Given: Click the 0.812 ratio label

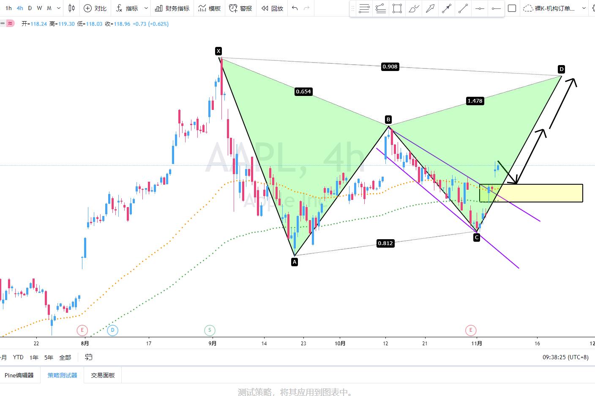Looking at the screenshot, I should point(385,243).
